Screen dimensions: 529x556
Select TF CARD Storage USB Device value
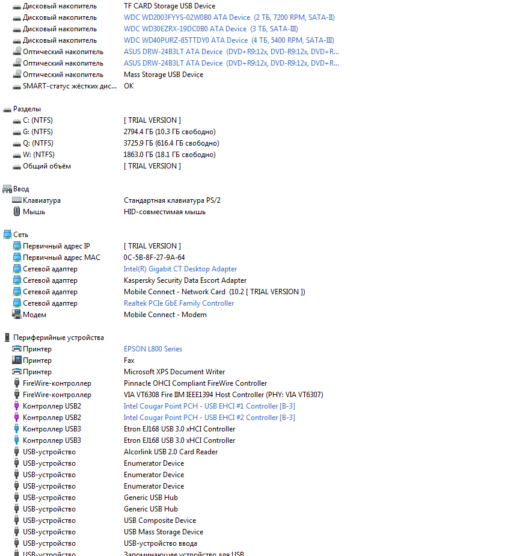click(x=170, y=6)
